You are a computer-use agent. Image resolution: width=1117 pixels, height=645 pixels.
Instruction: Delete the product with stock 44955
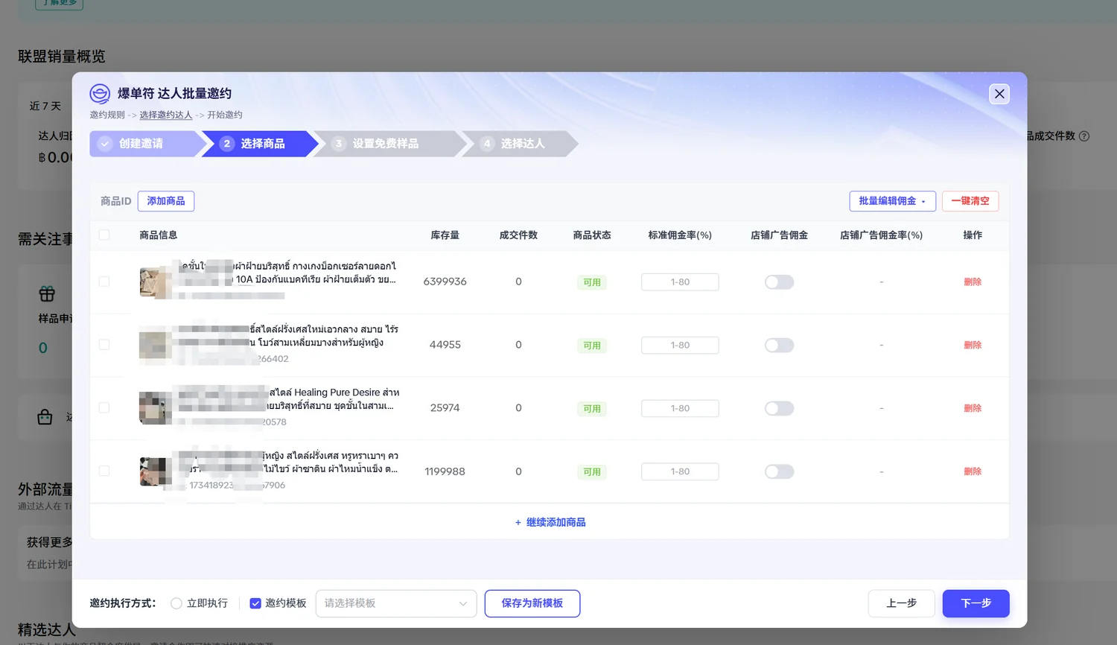(973, 346)
